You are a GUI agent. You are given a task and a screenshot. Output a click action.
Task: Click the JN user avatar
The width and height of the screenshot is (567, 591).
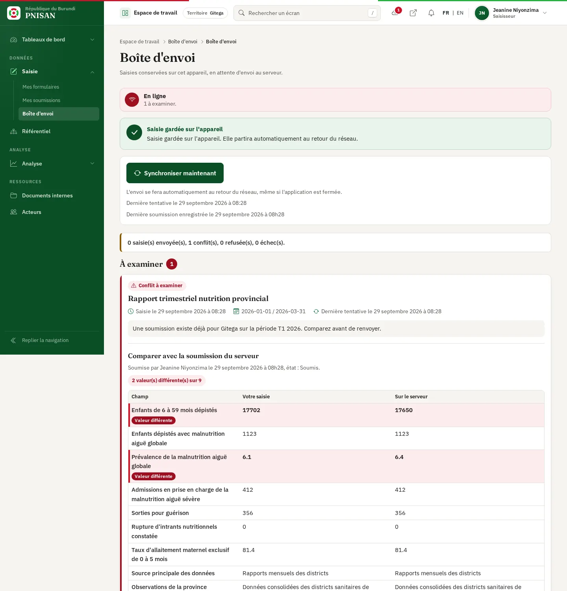(x=482, y=13)
